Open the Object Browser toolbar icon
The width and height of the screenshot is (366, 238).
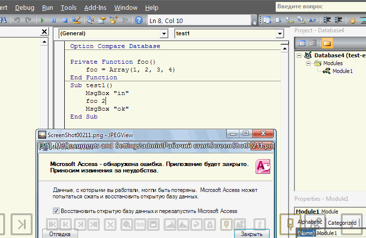[x=113, y=20]
